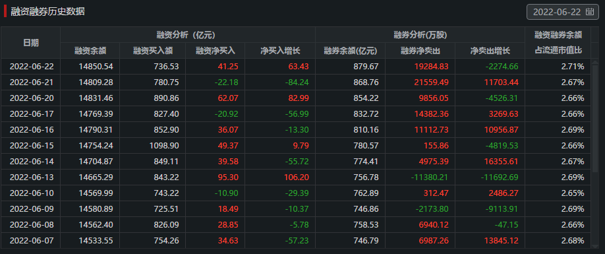Select the 2022-06-22 table row date
Viewport: 605px width, 254px height.
(32, 67)
